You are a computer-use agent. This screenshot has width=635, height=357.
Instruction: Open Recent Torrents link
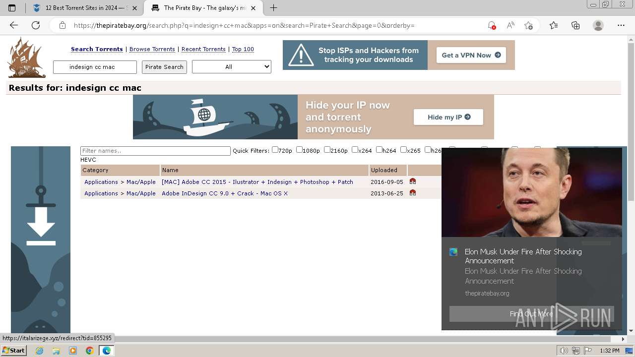[203, 49]
